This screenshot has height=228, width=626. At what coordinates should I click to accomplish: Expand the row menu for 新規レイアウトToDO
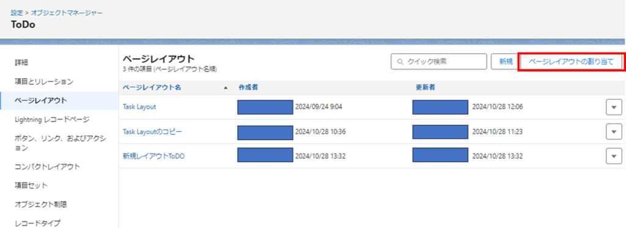point(614,156)
